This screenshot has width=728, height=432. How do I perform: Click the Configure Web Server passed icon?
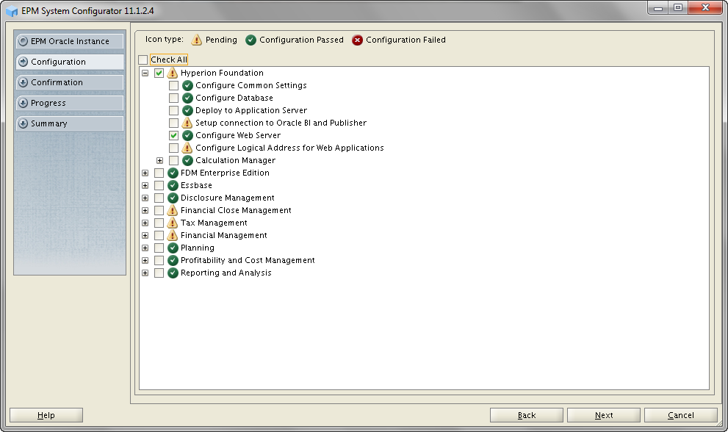[x=187, y=136]
